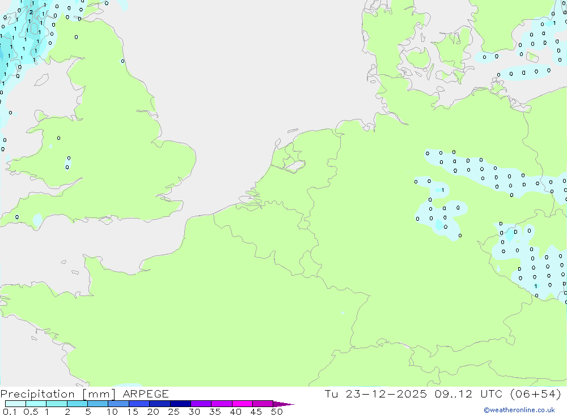The width and height of the screenshot is (567, 415).
Task: Click the '10' legend scale number
Action: [112, 412]
